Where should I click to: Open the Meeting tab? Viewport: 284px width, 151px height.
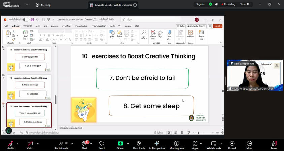coord(43,5)
